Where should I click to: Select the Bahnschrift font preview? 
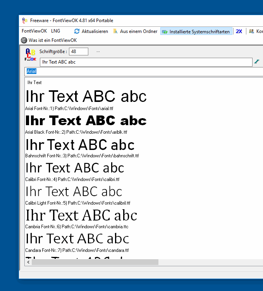[x=80, y=145]
